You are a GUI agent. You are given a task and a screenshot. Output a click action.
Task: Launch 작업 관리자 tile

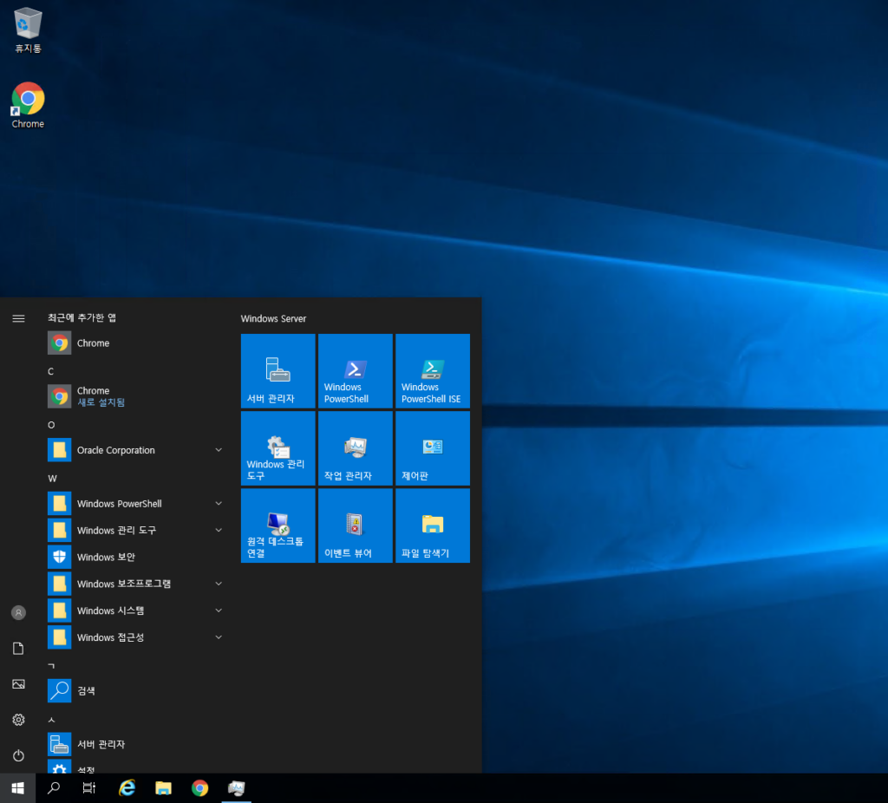pos(355,448)
